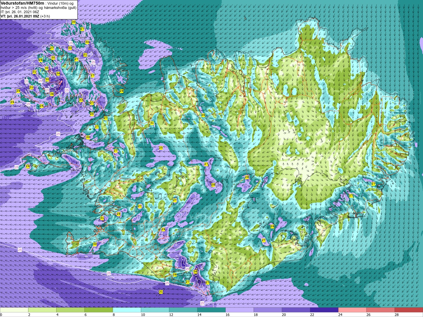Click the 'Veðurstofan/HM750m' title text
Screen dimensions: 423x317
click(x=22, y=3)
